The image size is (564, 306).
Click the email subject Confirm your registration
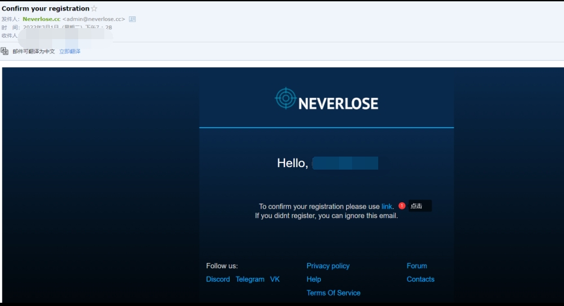(46, 8)
